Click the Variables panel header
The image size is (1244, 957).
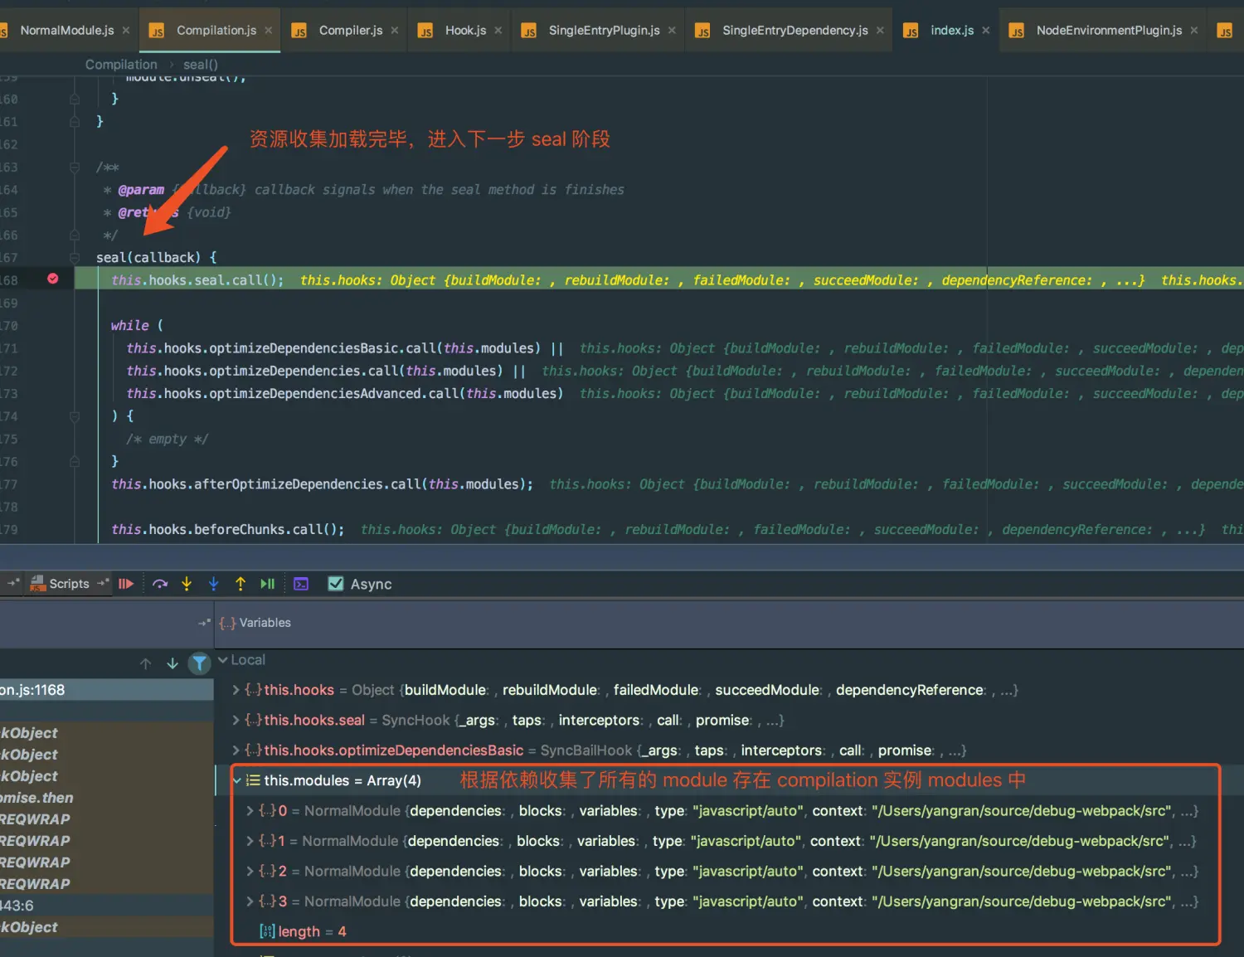[x=255, y=623]
